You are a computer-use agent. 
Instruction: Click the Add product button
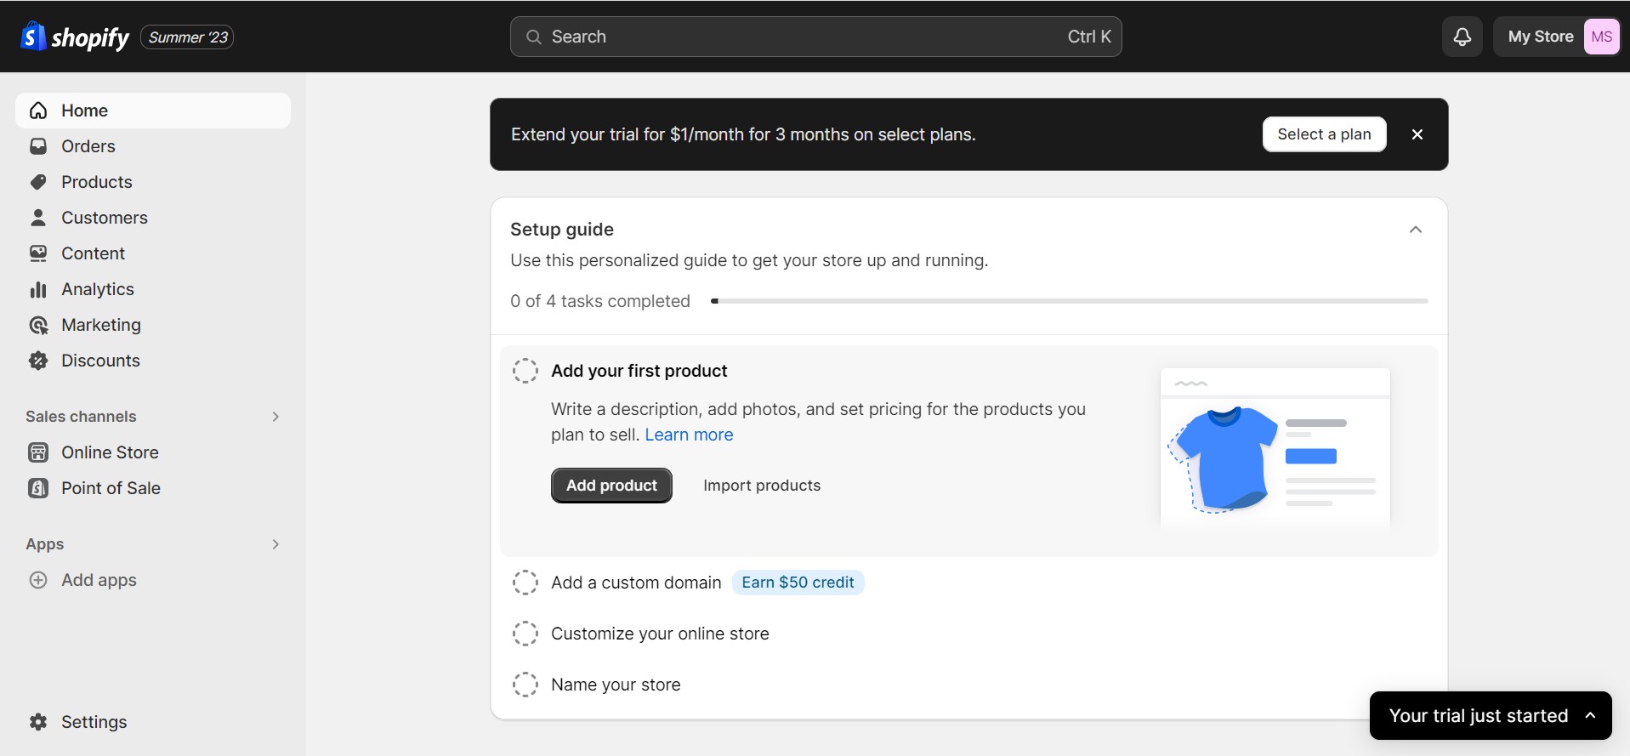pos(611,486)
